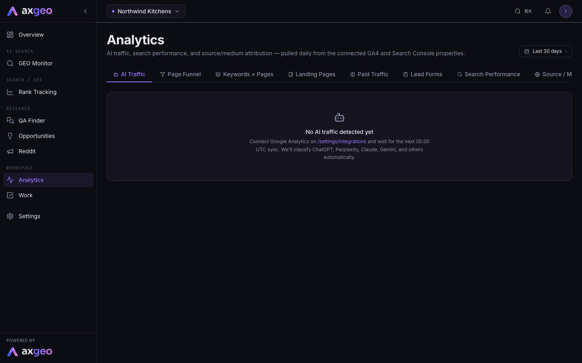Open Settings from the sidebar
Image resolution: width=582 pixels, height=363 pixels.
tap(48, 216)
